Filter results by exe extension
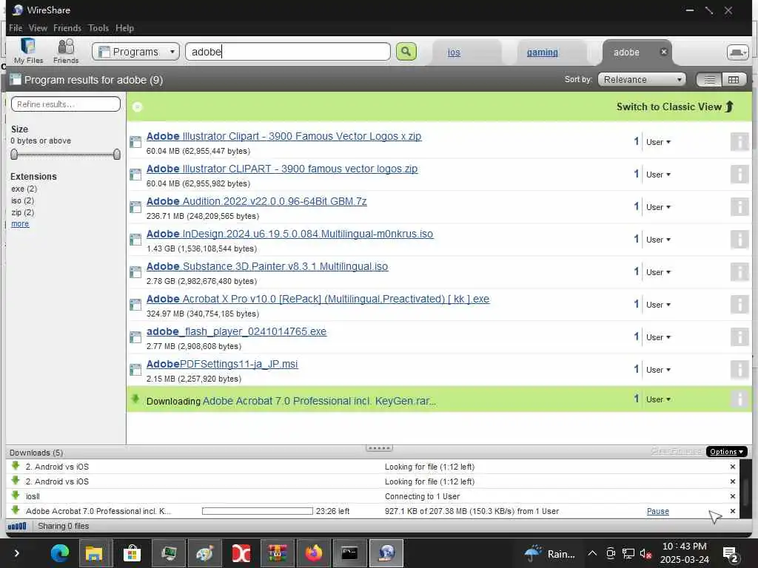 [x=24, y=189]
